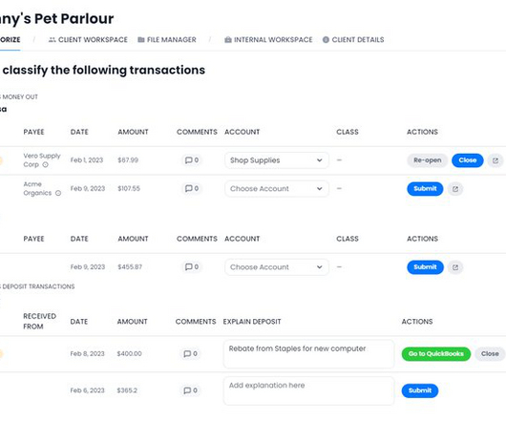Open Acme Organics transaction in external link
The width and height of the screenshot is (506, 422).
[455, 189]
